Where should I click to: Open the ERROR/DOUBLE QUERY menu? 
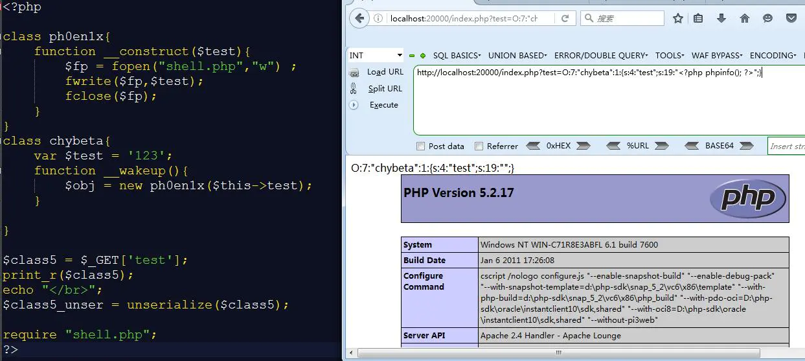click(602, 56)
